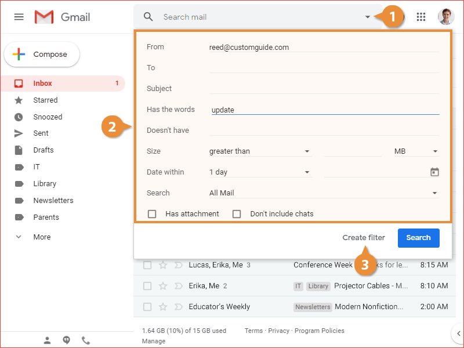Viewport: 464px width, 348px height.
Task: Check Don't include chats option
Action: 237,213
